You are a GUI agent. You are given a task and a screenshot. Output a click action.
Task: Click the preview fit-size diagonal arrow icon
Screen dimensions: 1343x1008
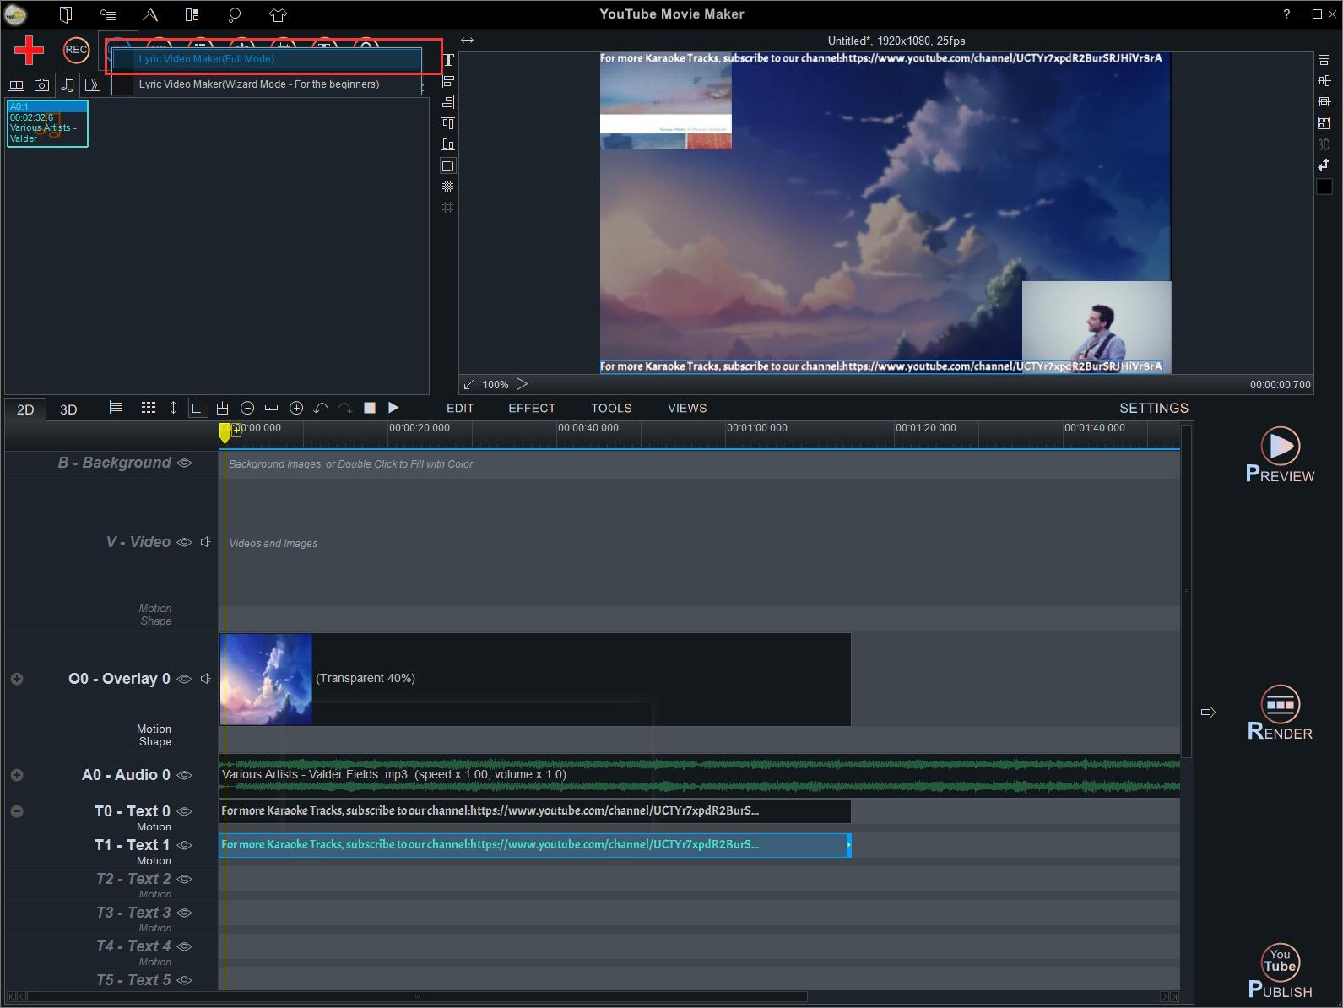point(468,384)
